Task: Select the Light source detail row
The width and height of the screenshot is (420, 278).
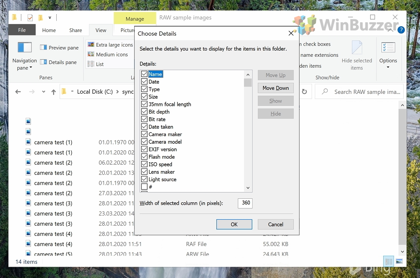Action: 162,179
